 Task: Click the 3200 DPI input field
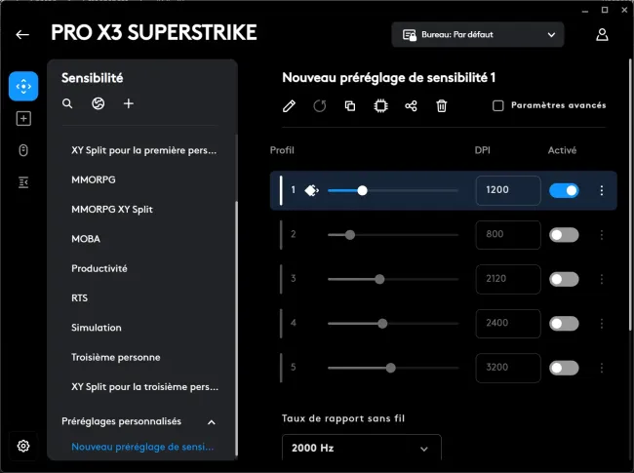[x=508, y=368]
